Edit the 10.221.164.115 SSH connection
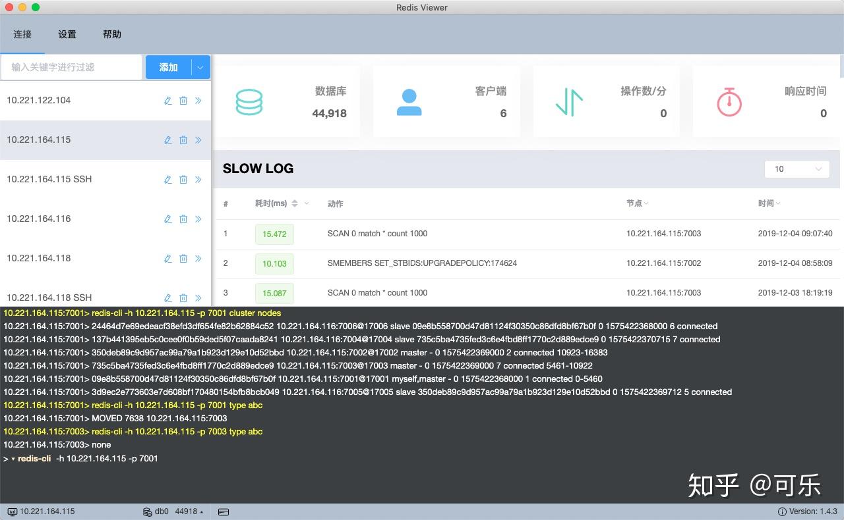844x520 pixels. (167, 180)
